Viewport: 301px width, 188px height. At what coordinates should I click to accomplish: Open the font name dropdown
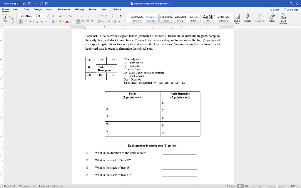click(x=35, y=16)
